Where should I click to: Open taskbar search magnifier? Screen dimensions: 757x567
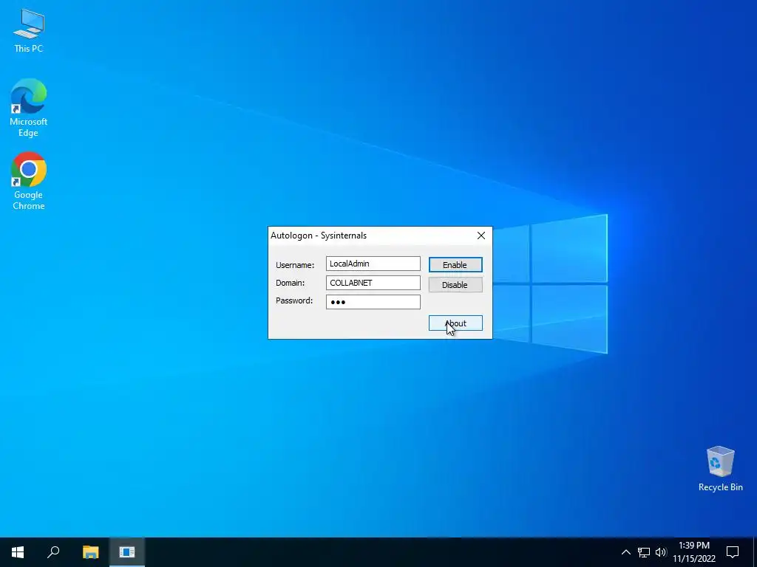tap(53, 552)
